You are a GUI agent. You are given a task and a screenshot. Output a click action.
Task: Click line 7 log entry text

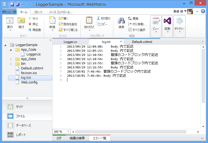point(109,71)
